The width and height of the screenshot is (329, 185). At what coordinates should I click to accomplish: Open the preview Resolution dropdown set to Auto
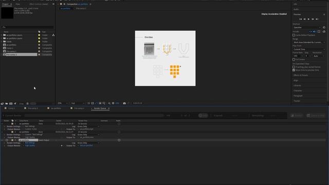pyautogui.click(x=319, y=56)
